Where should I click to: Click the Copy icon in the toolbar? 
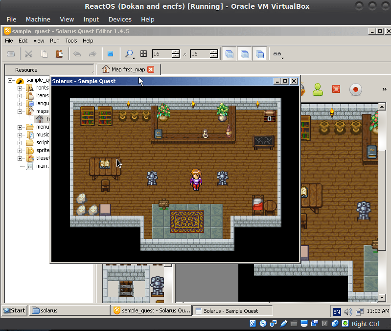(x=44, y=54)
